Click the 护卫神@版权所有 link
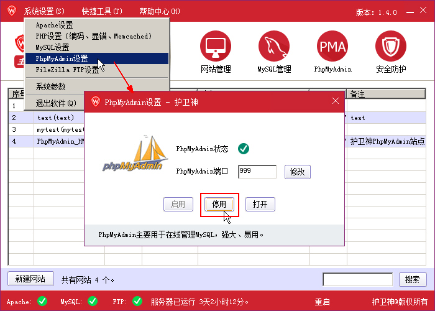 click(400, 302)
